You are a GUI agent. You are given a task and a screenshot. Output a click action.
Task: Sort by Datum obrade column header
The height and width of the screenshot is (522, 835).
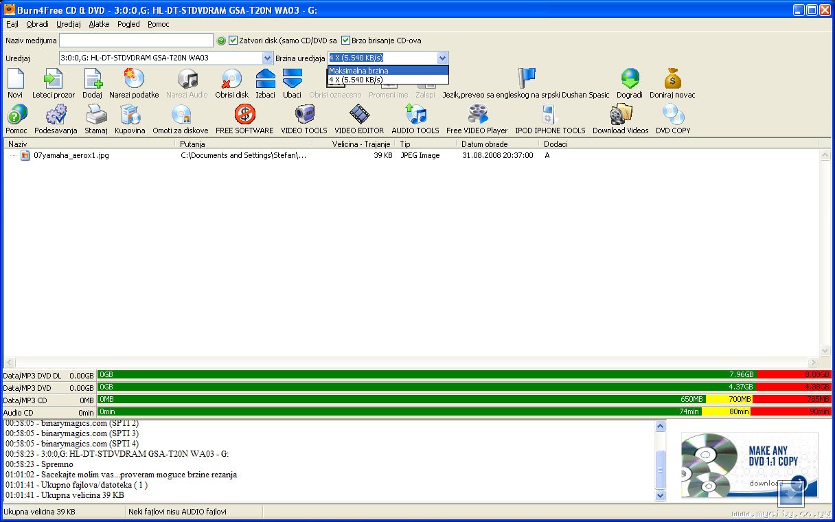pos(498,144)
